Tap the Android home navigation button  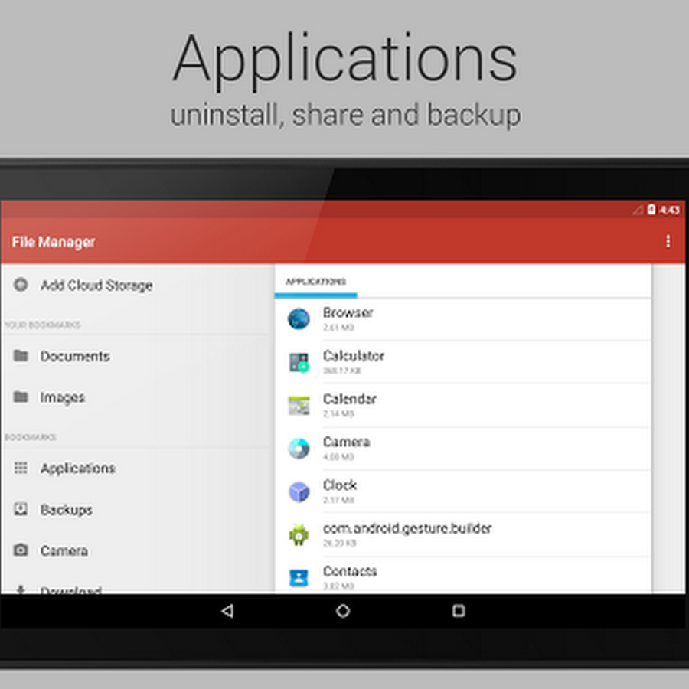[343, 611]
